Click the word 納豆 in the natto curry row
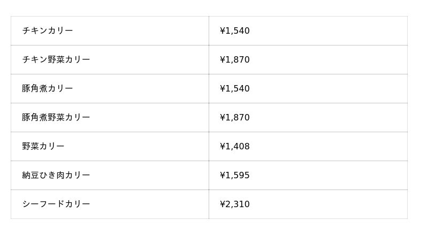This screenshot has height=235, width=428. tap(30, 176)
